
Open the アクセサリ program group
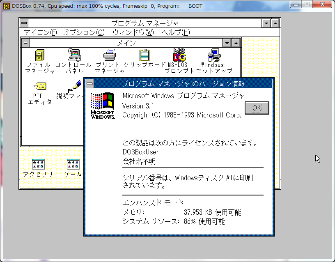[38, 164]
